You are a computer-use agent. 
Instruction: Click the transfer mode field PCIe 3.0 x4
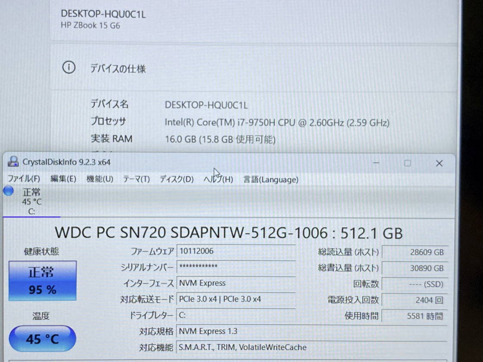coord(236,299)
